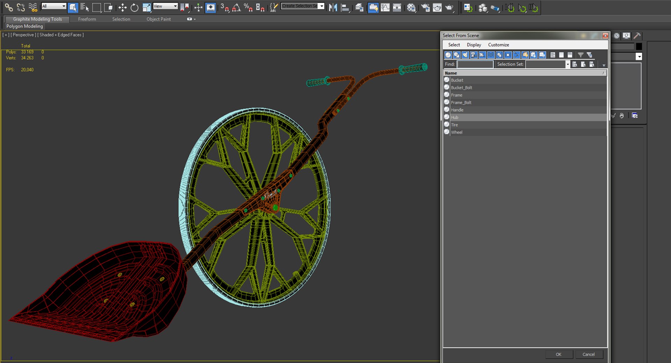This screenshot has height=363, width=671.
Task: Open the Selection Set dropdown
Action: [568, 64]
